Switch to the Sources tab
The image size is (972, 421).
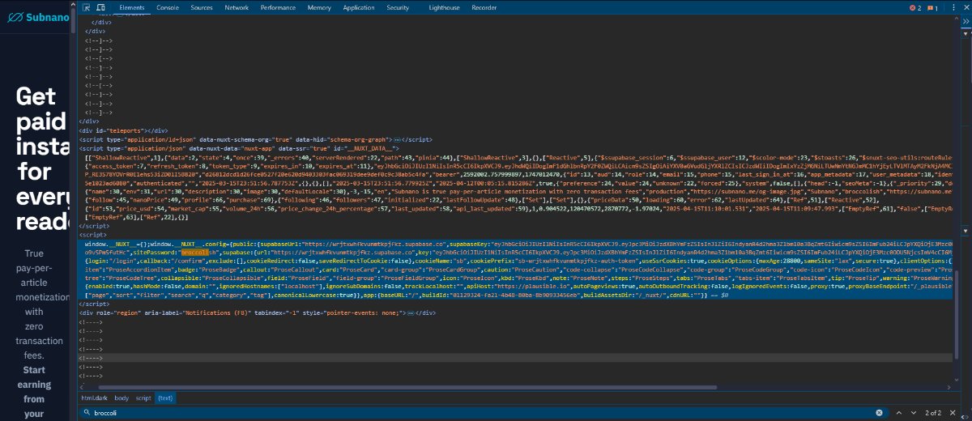202,7
